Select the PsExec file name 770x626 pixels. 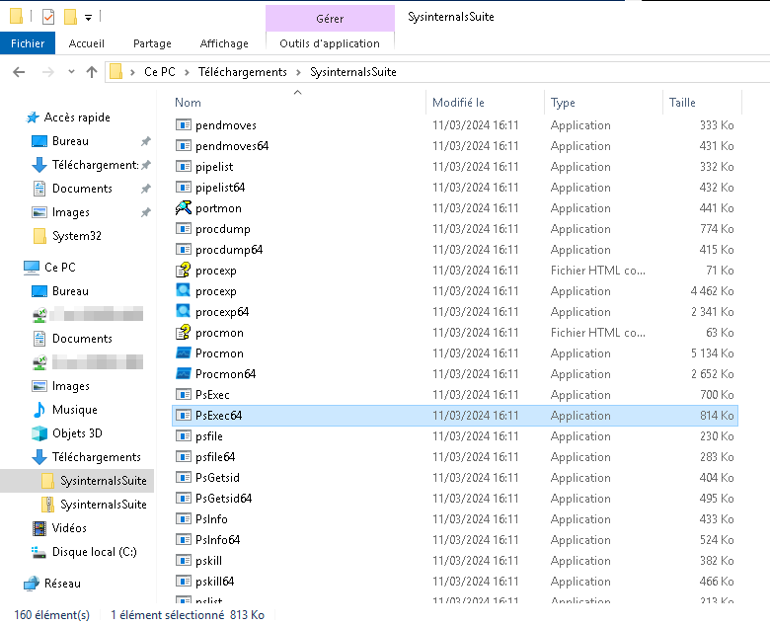tap(212, 395)
